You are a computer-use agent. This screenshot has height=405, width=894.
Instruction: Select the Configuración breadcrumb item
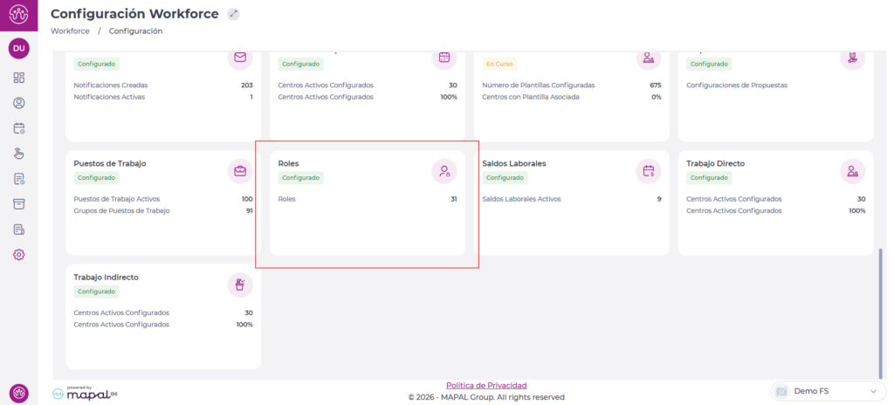pos(135,31)
